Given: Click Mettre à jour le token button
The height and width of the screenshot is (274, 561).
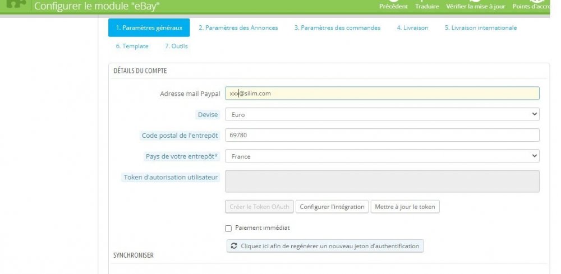Looking at the screenshot, I should [x=405, y=207].
